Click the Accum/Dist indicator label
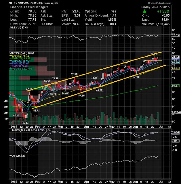The width and height of the screenshot is (181, 184). pyautogui.click(x=18, y=156)
